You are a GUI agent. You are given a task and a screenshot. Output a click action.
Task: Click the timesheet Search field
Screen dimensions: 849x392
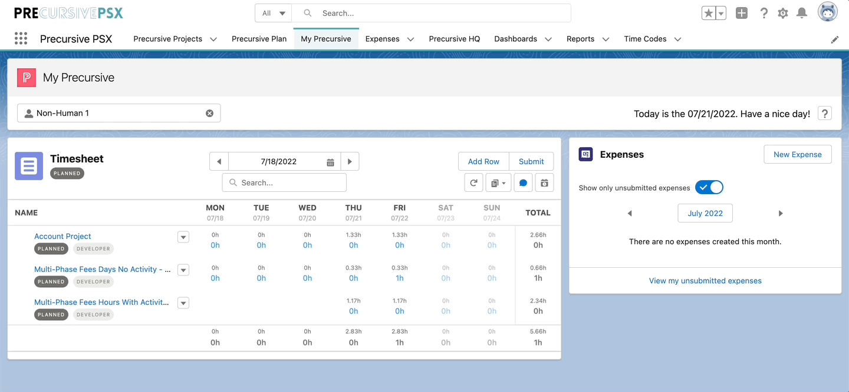pyautogui.click(x=284, y=183)
